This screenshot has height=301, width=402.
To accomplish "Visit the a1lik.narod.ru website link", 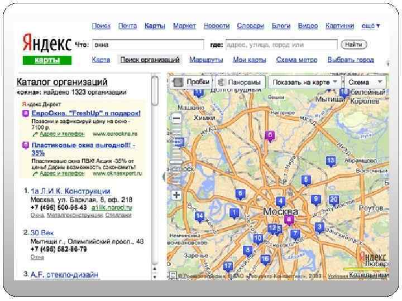I will click(x=112, y=207).
